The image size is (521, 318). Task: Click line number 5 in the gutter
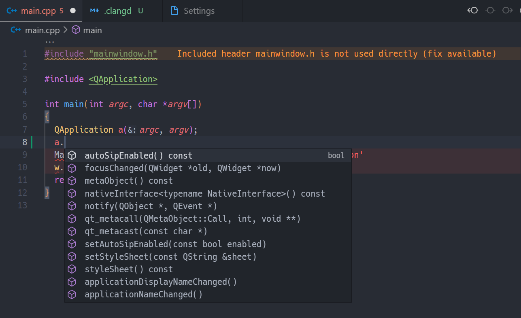point(25,104)
